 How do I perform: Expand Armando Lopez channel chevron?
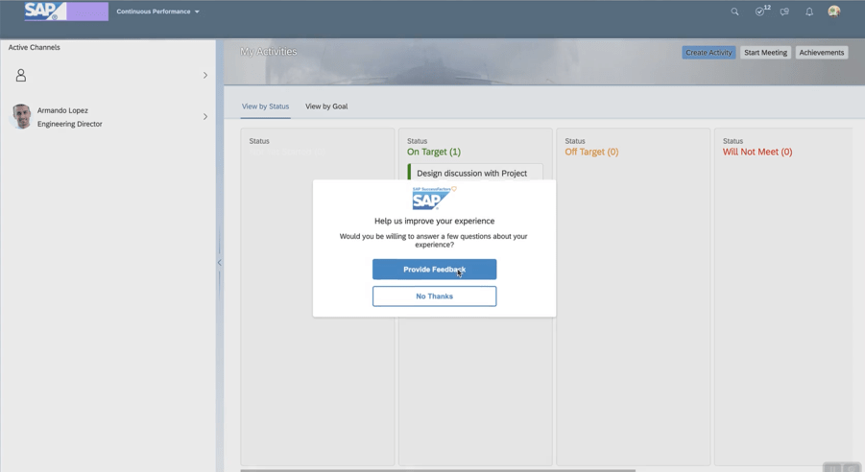pos(204,117)
